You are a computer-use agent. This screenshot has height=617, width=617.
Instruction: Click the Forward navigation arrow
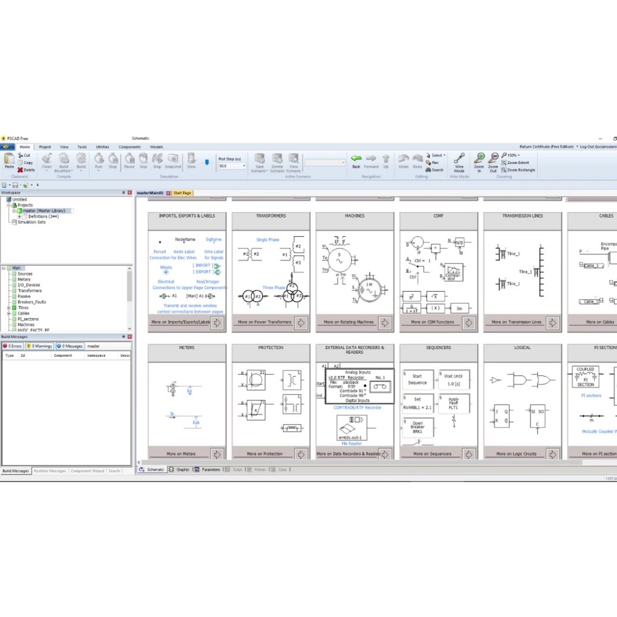tap(371, 158)
